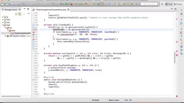Screen dimensions: 184x103
Task: Open Package Explorer view menu triangle
Action: point(28,14)
